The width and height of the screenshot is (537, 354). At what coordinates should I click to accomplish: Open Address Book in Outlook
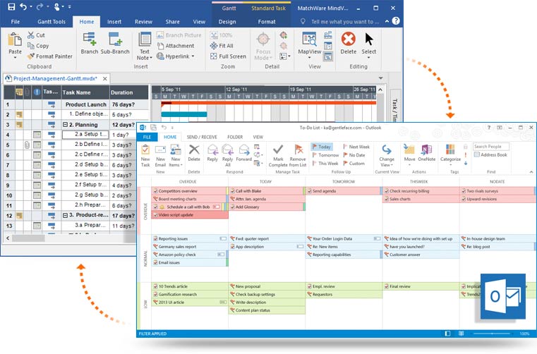(490, 154)
